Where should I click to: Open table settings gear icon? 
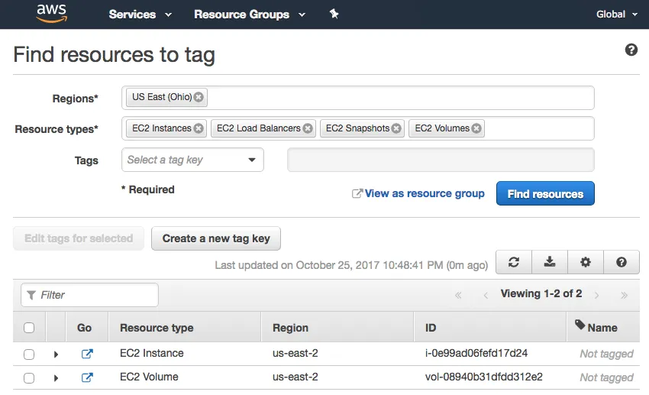(x=586, y=262)
